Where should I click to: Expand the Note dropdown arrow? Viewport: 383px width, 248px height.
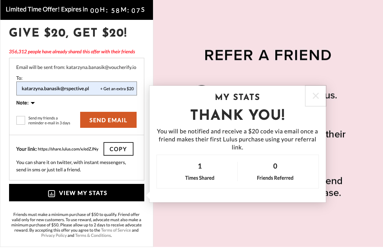coord(33,103)
